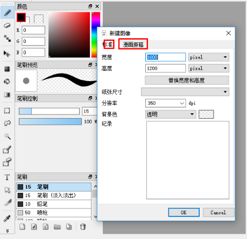The width and height of the screenshot is (247, 239).
Task: Click the 宽度 width field showing 1600
Action: [165, 57]
